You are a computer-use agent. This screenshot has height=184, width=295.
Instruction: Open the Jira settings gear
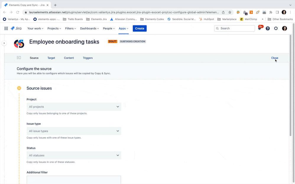(276, 28)
